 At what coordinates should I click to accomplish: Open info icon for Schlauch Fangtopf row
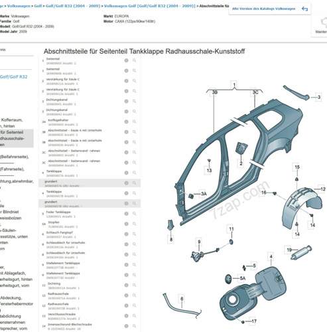click(x=126, y=234)
